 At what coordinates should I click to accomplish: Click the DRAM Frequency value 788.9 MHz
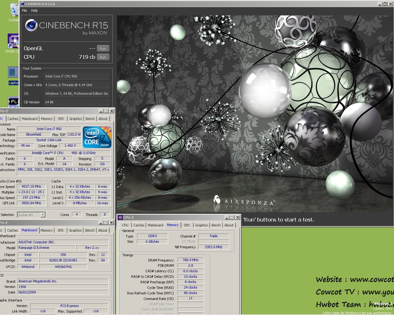pos(191,260)
